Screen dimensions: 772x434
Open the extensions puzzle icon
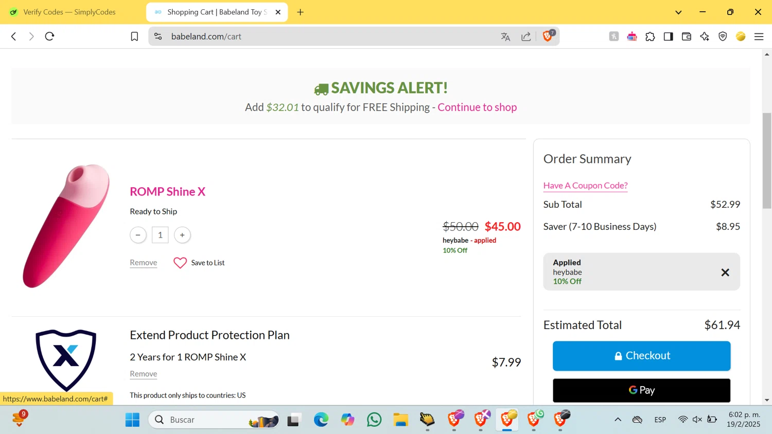coord(650,37)
